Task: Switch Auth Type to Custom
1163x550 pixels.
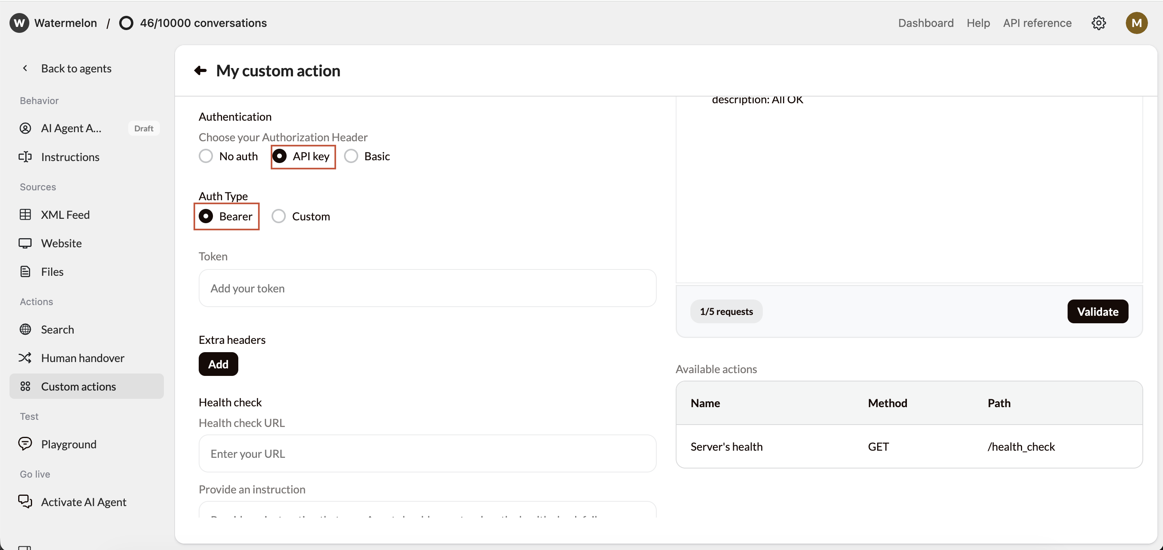Action: coord(279,216)
